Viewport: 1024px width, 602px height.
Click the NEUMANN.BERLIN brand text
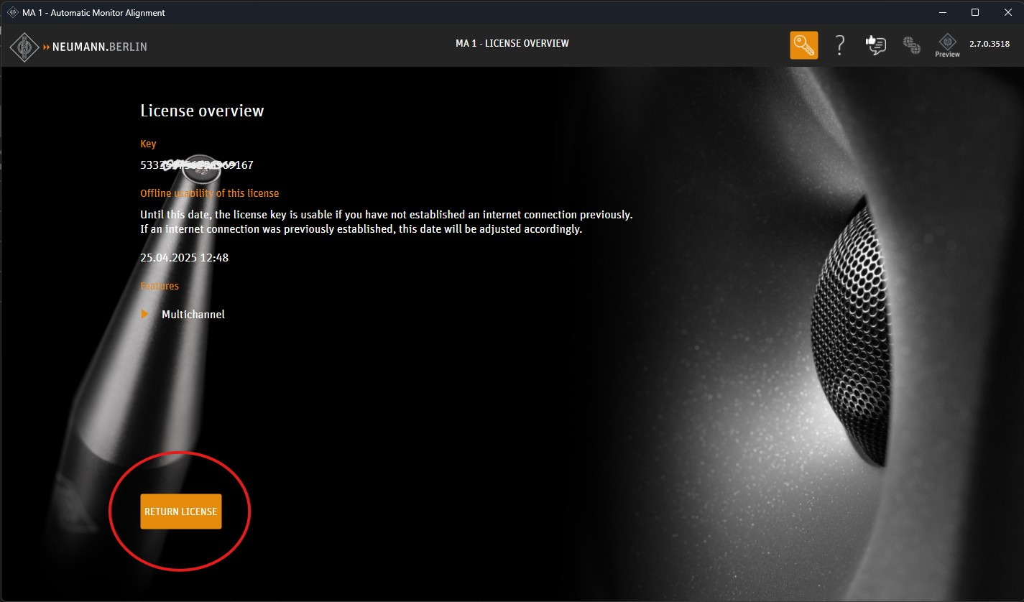point(99,47)
